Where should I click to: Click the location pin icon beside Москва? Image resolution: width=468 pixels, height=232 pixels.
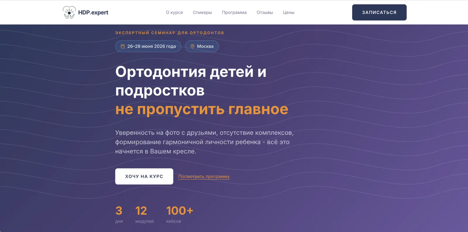192,46
